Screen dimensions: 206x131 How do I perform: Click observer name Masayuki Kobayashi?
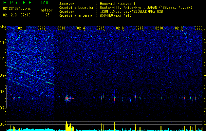click(x=118, y=4)
